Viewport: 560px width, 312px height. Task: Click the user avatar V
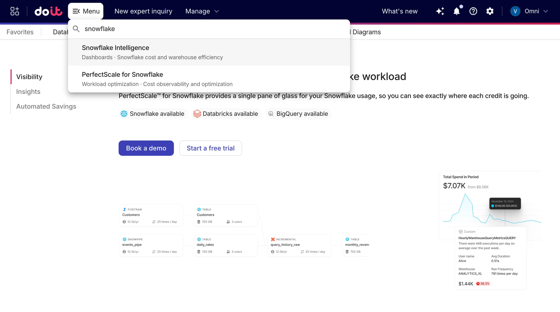coord(515,11)
